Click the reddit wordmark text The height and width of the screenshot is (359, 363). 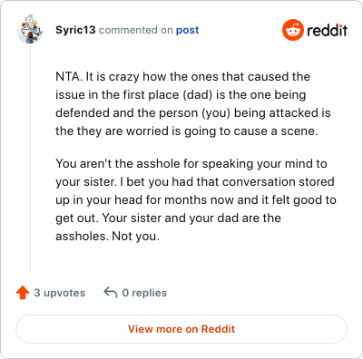point(327,30)
